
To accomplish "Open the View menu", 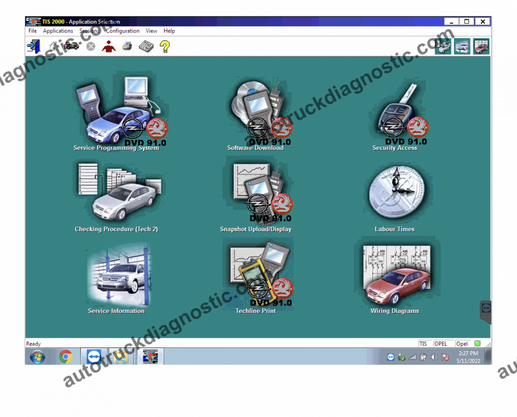I will coord(151,31).
